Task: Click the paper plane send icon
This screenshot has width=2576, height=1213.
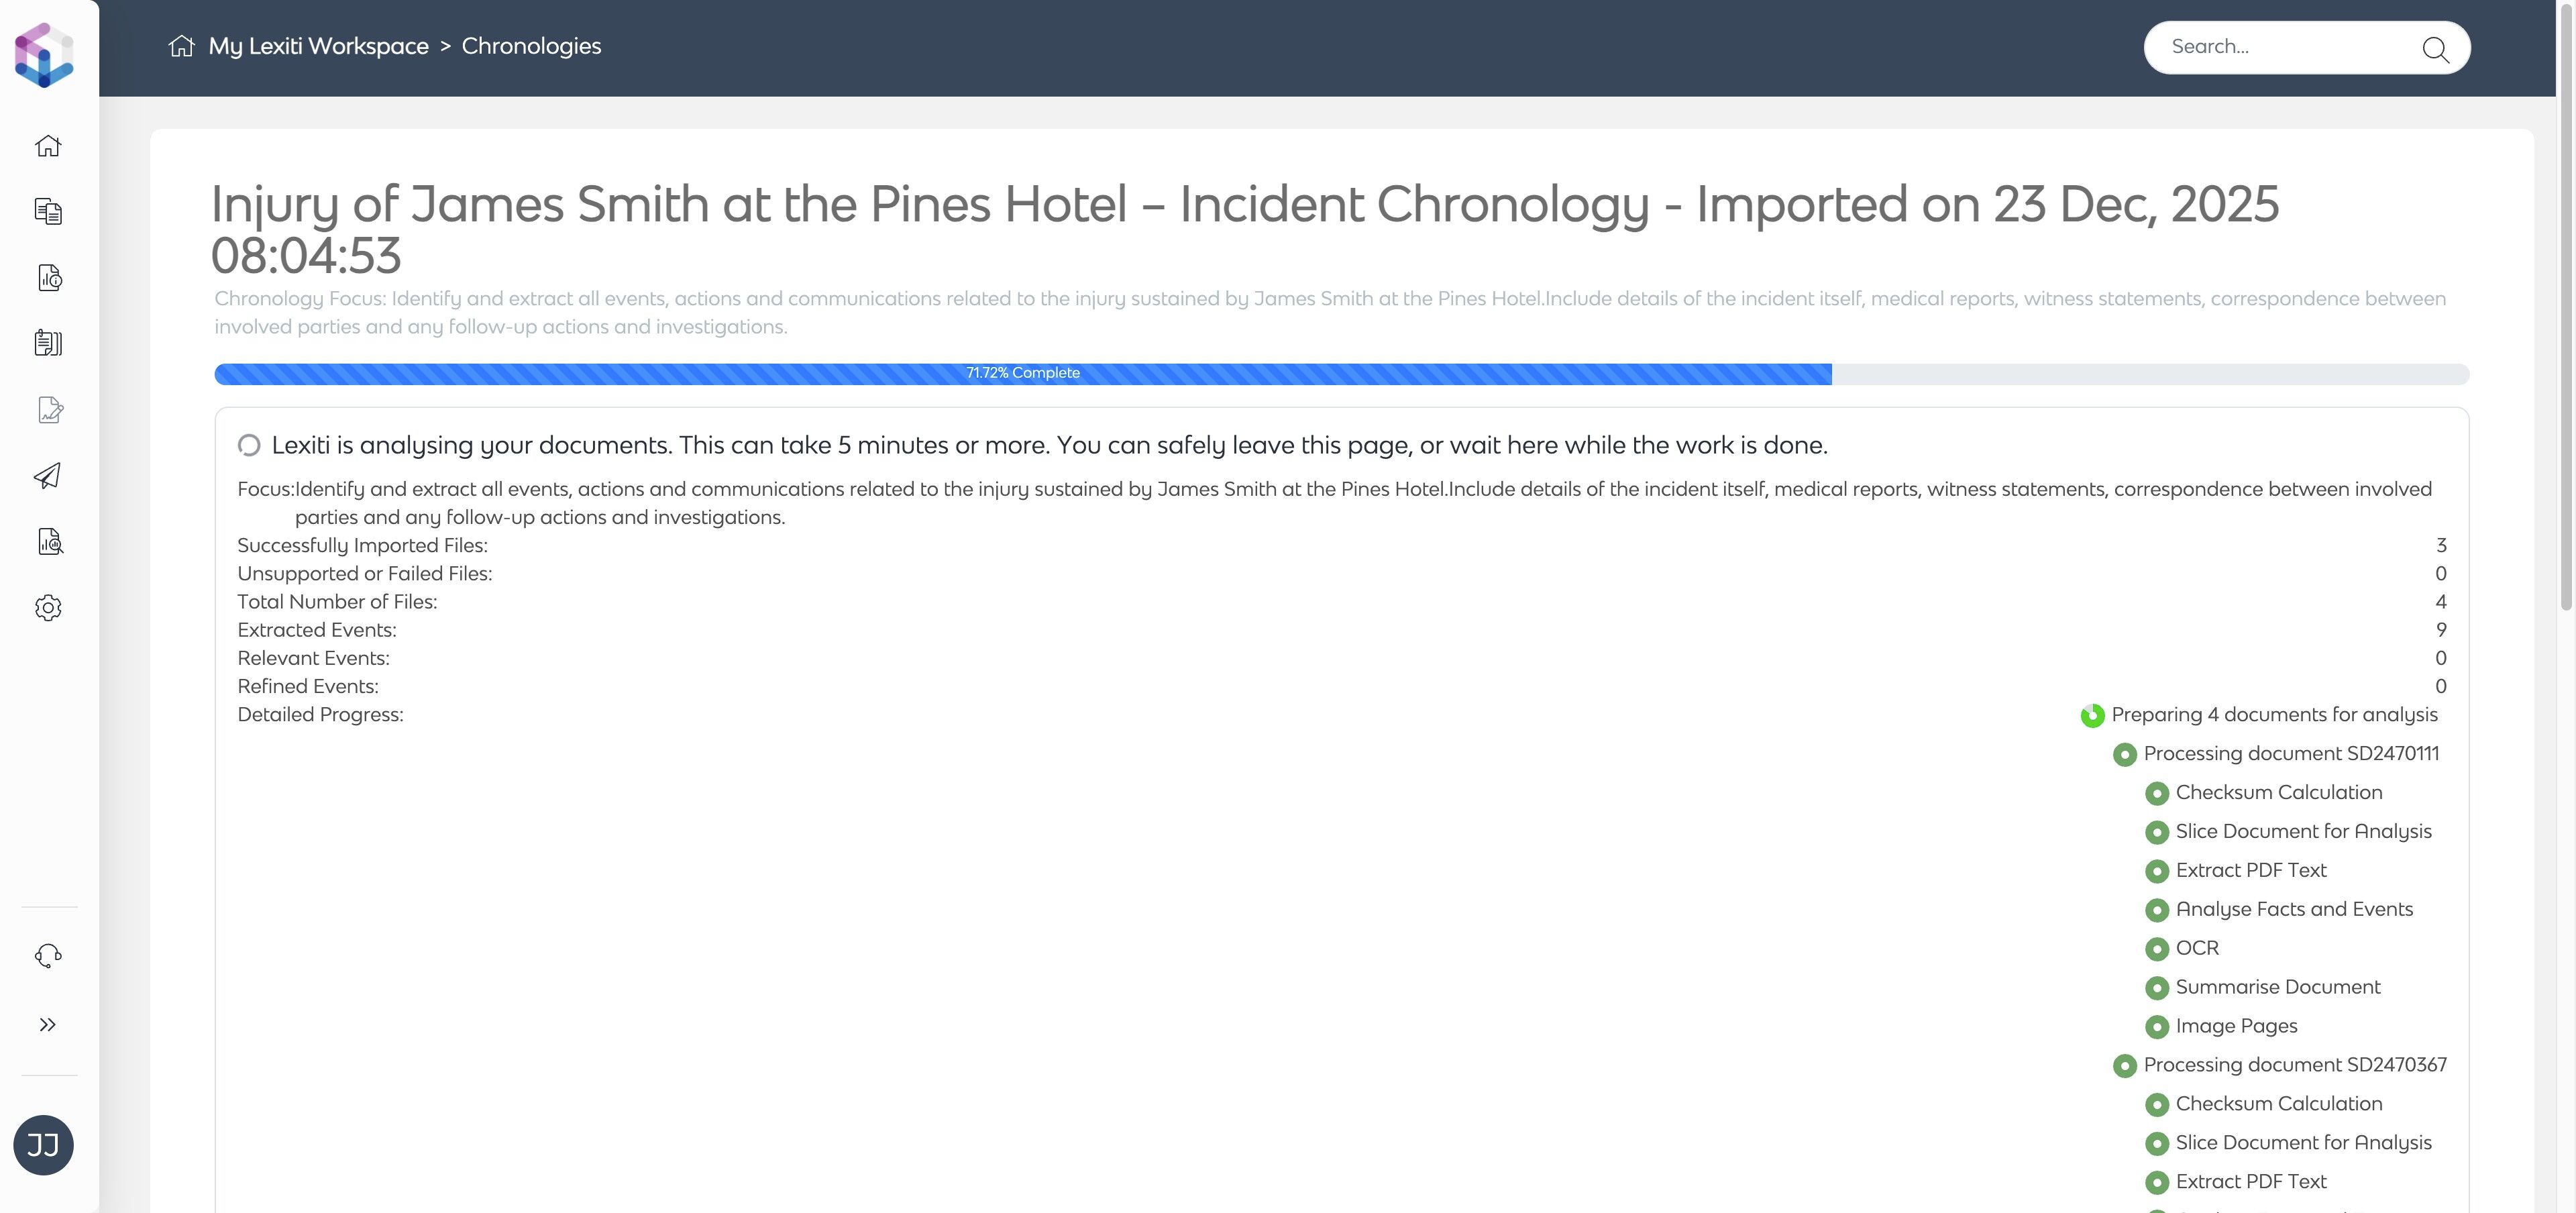Action: pos(48,475)
